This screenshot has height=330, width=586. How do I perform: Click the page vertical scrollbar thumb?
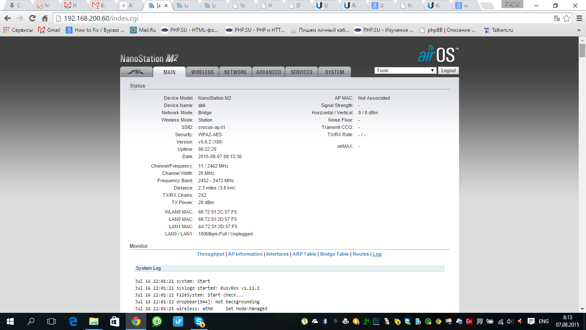coord(582,50)
